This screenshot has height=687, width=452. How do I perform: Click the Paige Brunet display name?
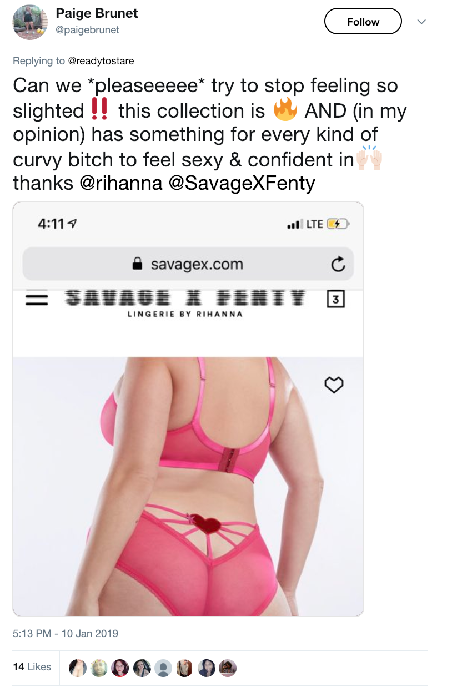pyautogui.click(x=97, y=14)
